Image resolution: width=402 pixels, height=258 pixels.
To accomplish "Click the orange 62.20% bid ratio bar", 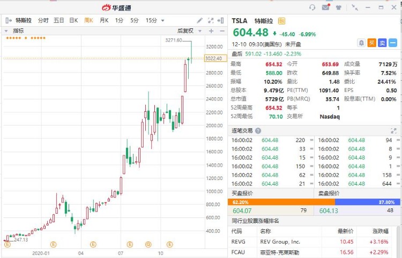I will (281, 202).
